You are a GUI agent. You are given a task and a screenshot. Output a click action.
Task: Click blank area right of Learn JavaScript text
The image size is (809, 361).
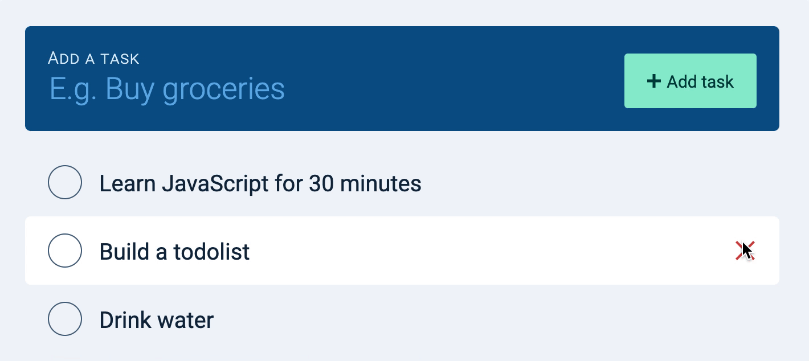click(x=570, y=183)
